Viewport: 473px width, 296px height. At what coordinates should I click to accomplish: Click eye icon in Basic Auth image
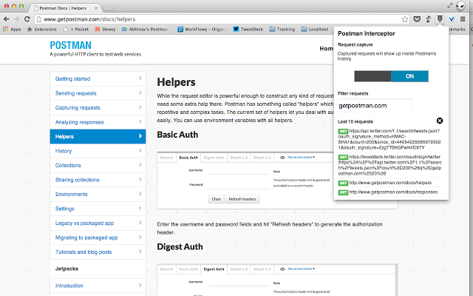(x=282, y=158)
